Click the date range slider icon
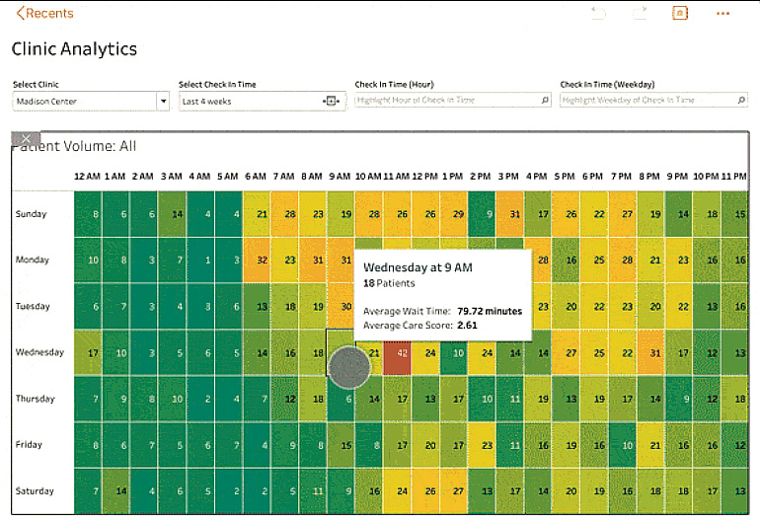This screenshot has height=523, width=760. [332, 101]
